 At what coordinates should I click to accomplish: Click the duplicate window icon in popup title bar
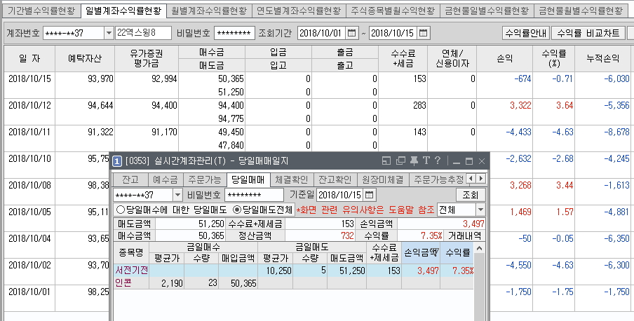(x=400, y=161)
